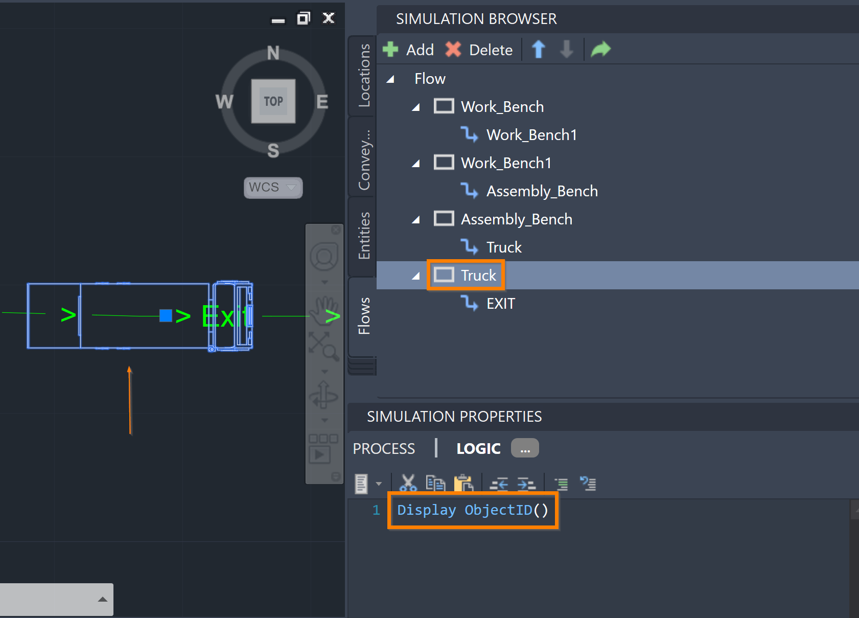
Task: Increase indent of the logic line
Action: (526, 484)
